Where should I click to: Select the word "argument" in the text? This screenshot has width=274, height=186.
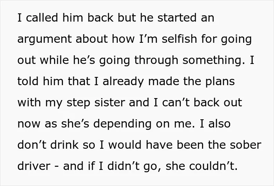(x=45, y=39)
